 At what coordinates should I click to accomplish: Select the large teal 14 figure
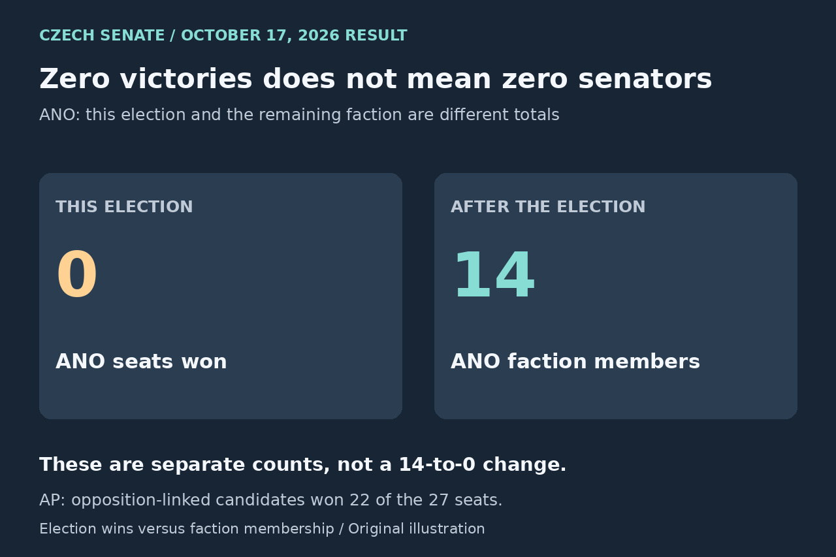pos(493,276)
